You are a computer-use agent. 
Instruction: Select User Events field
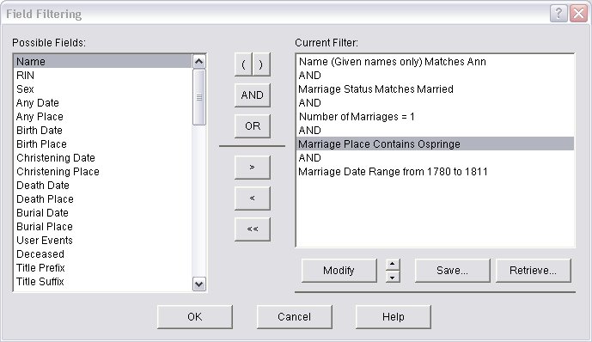(102, 241)
